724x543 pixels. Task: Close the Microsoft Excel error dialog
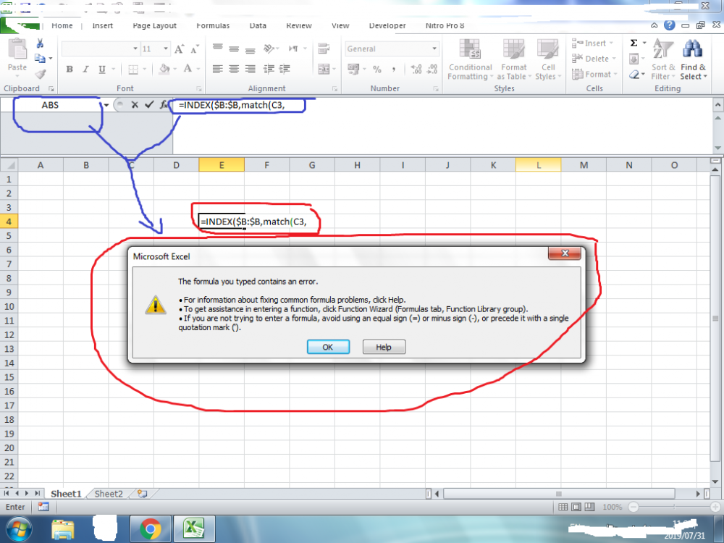pos(564,253)
